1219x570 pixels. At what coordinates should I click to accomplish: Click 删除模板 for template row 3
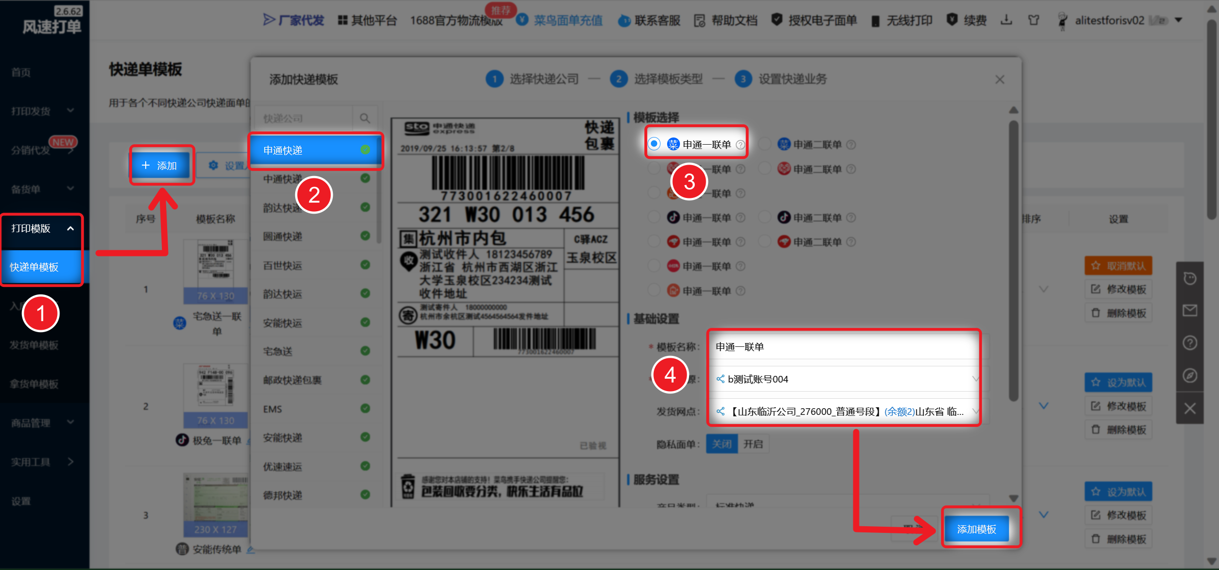point(1118,539)
